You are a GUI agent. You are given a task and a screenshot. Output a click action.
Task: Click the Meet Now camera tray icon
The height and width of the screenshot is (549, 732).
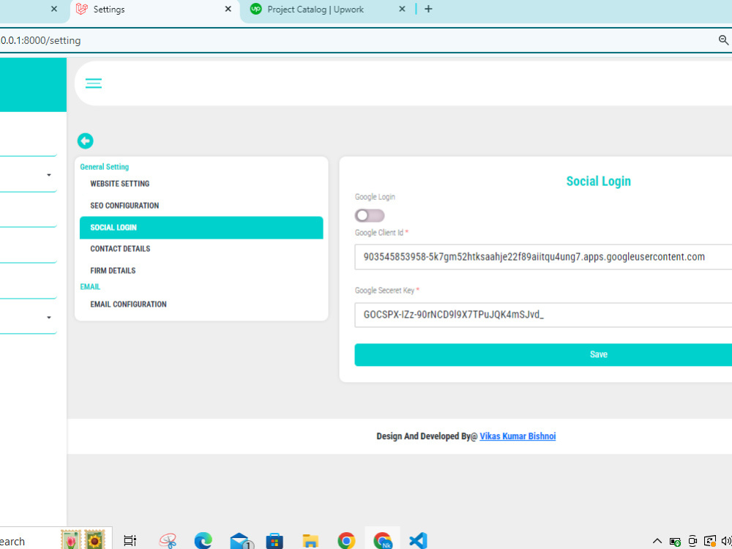pos(692,541)
